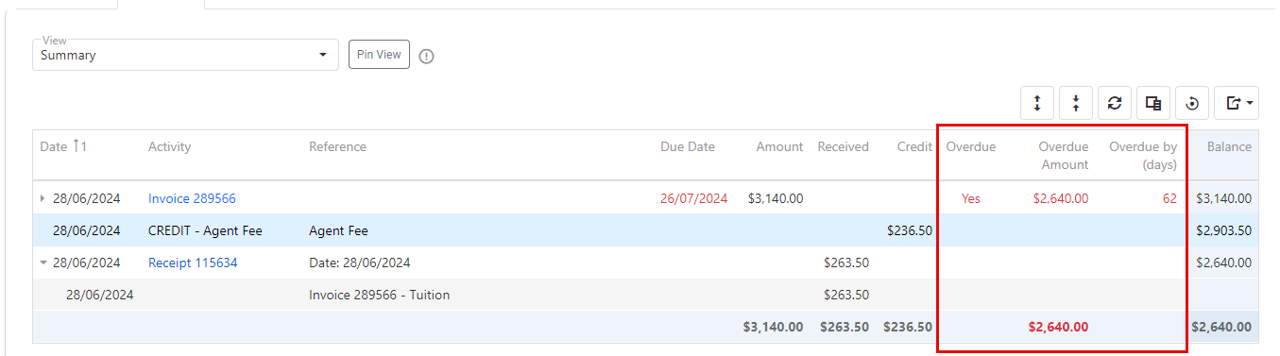The height and width of the screenshot is (356, 1280).
Task: Click the Overdue Amount column header
Action: click(x=1063, y=156)
